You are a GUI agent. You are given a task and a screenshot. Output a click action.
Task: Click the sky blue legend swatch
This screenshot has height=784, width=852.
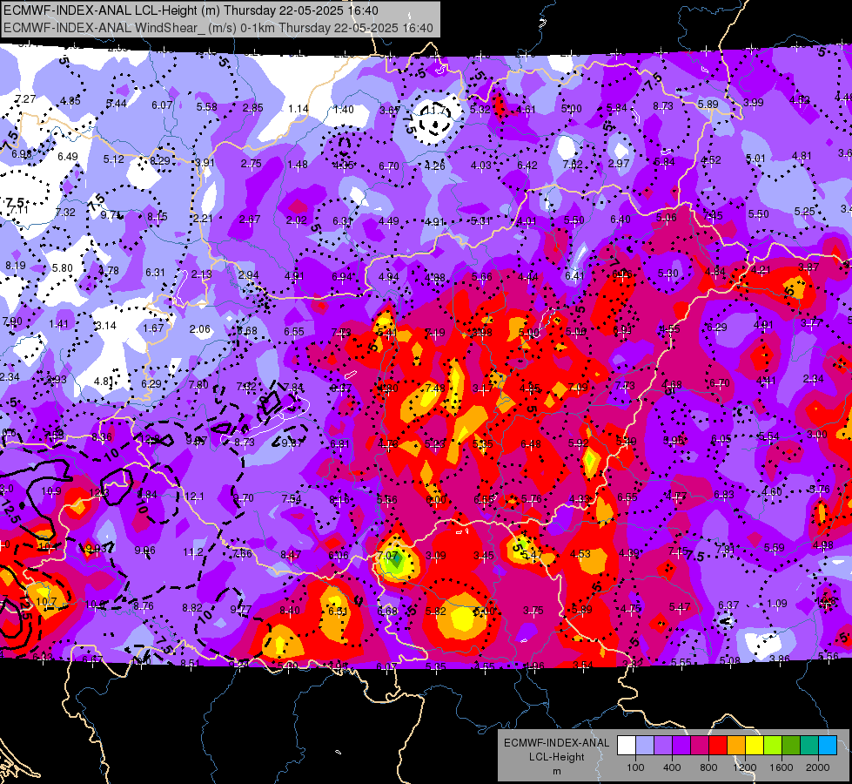(828, 746)
